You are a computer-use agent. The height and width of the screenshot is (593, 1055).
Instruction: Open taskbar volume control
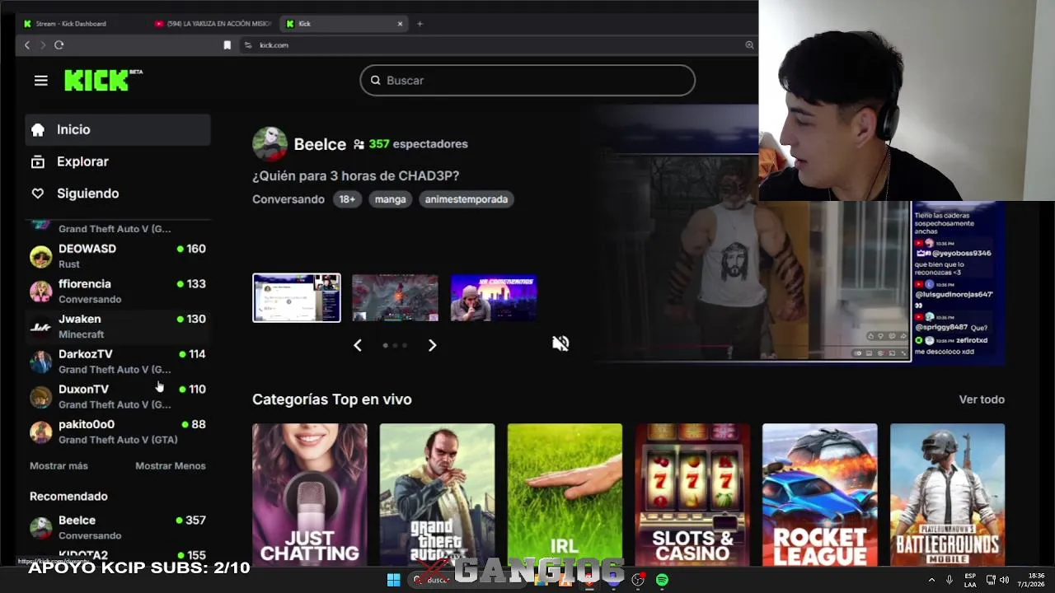pyautogui.click(x=1004, y=580)
